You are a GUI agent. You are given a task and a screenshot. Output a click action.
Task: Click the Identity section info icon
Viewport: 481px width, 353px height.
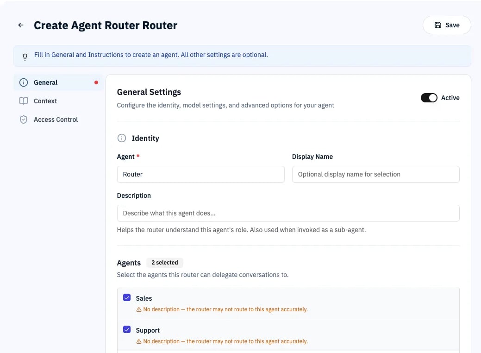pyautogui.click(x=122, y=138)
